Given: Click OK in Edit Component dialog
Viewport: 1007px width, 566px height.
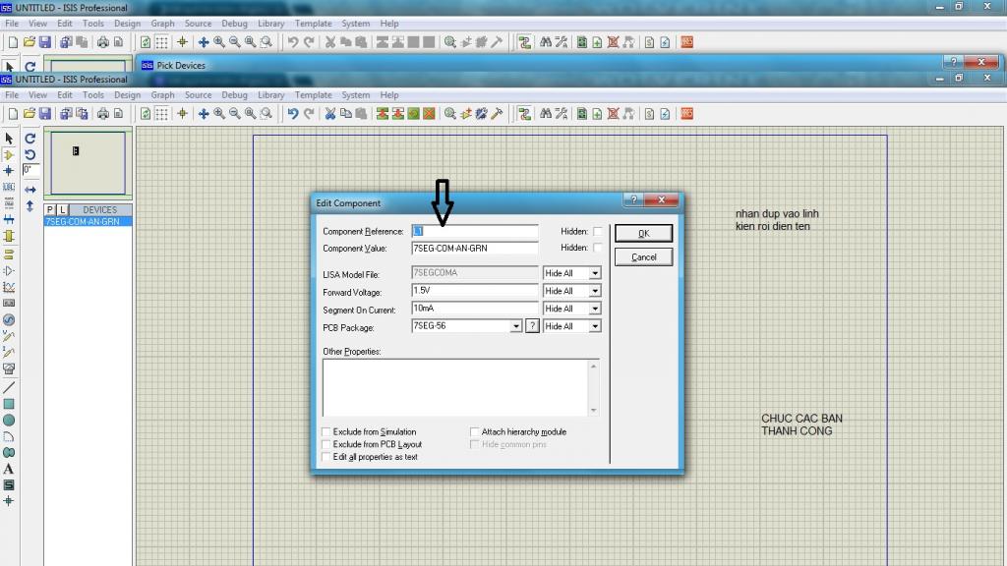Looking at the screenshot, I should pos(643,233).
